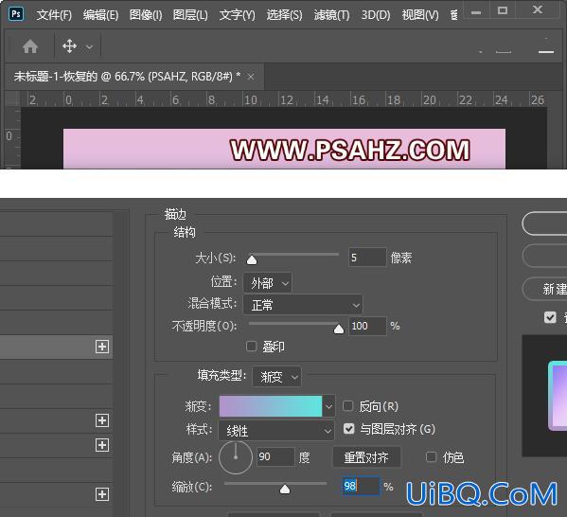Screen dimensions: 567x517
Task: Close the 未标题-1 document tab
Action: point(251,77)
